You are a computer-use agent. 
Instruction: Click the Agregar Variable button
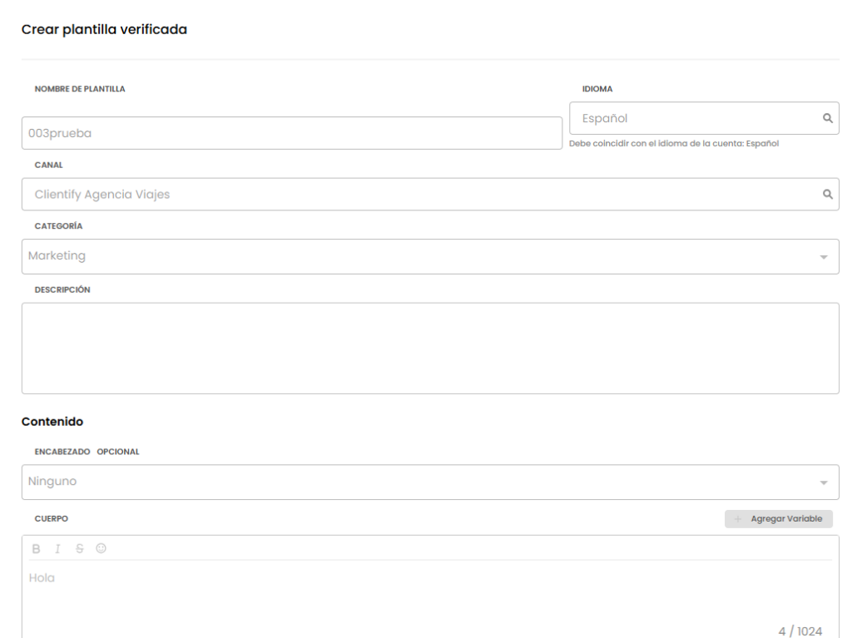pyautogui.click(x=779, y=518)
